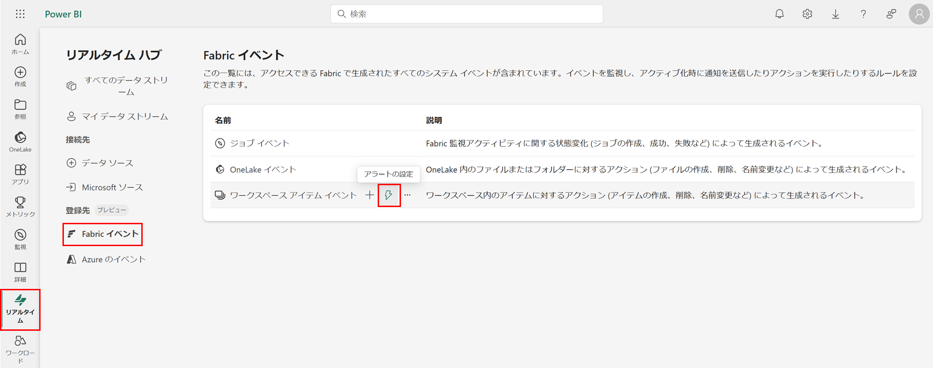The width and height of the screenshot is (933, 368).
Task: Click the OneLake イベント row icon
Action: pos(220,169)
